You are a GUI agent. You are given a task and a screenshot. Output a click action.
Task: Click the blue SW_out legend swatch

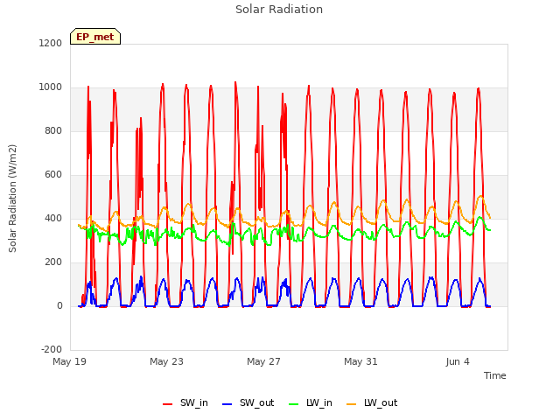click(x=227, y=404)
